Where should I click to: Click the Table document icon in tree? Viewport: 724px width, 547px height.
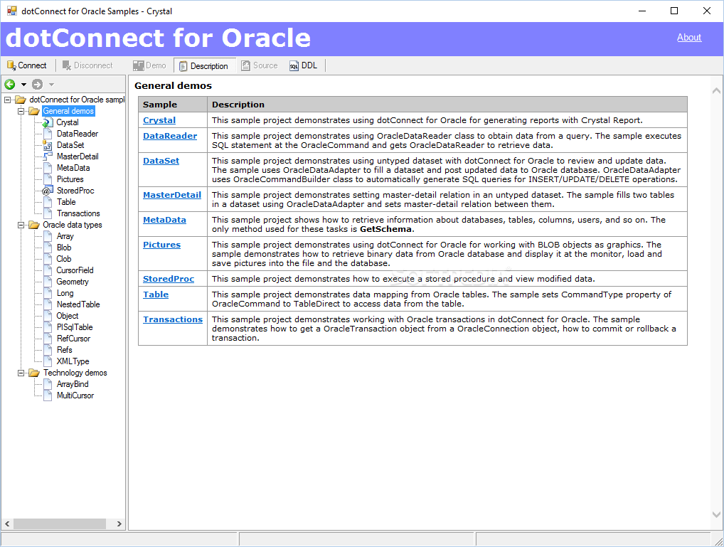pyautogui.click(x=48, y=202)
